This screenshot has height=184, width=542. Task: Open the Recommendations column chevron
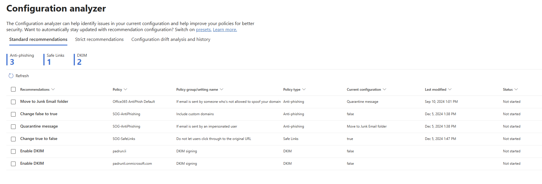(x=53, y=90)
